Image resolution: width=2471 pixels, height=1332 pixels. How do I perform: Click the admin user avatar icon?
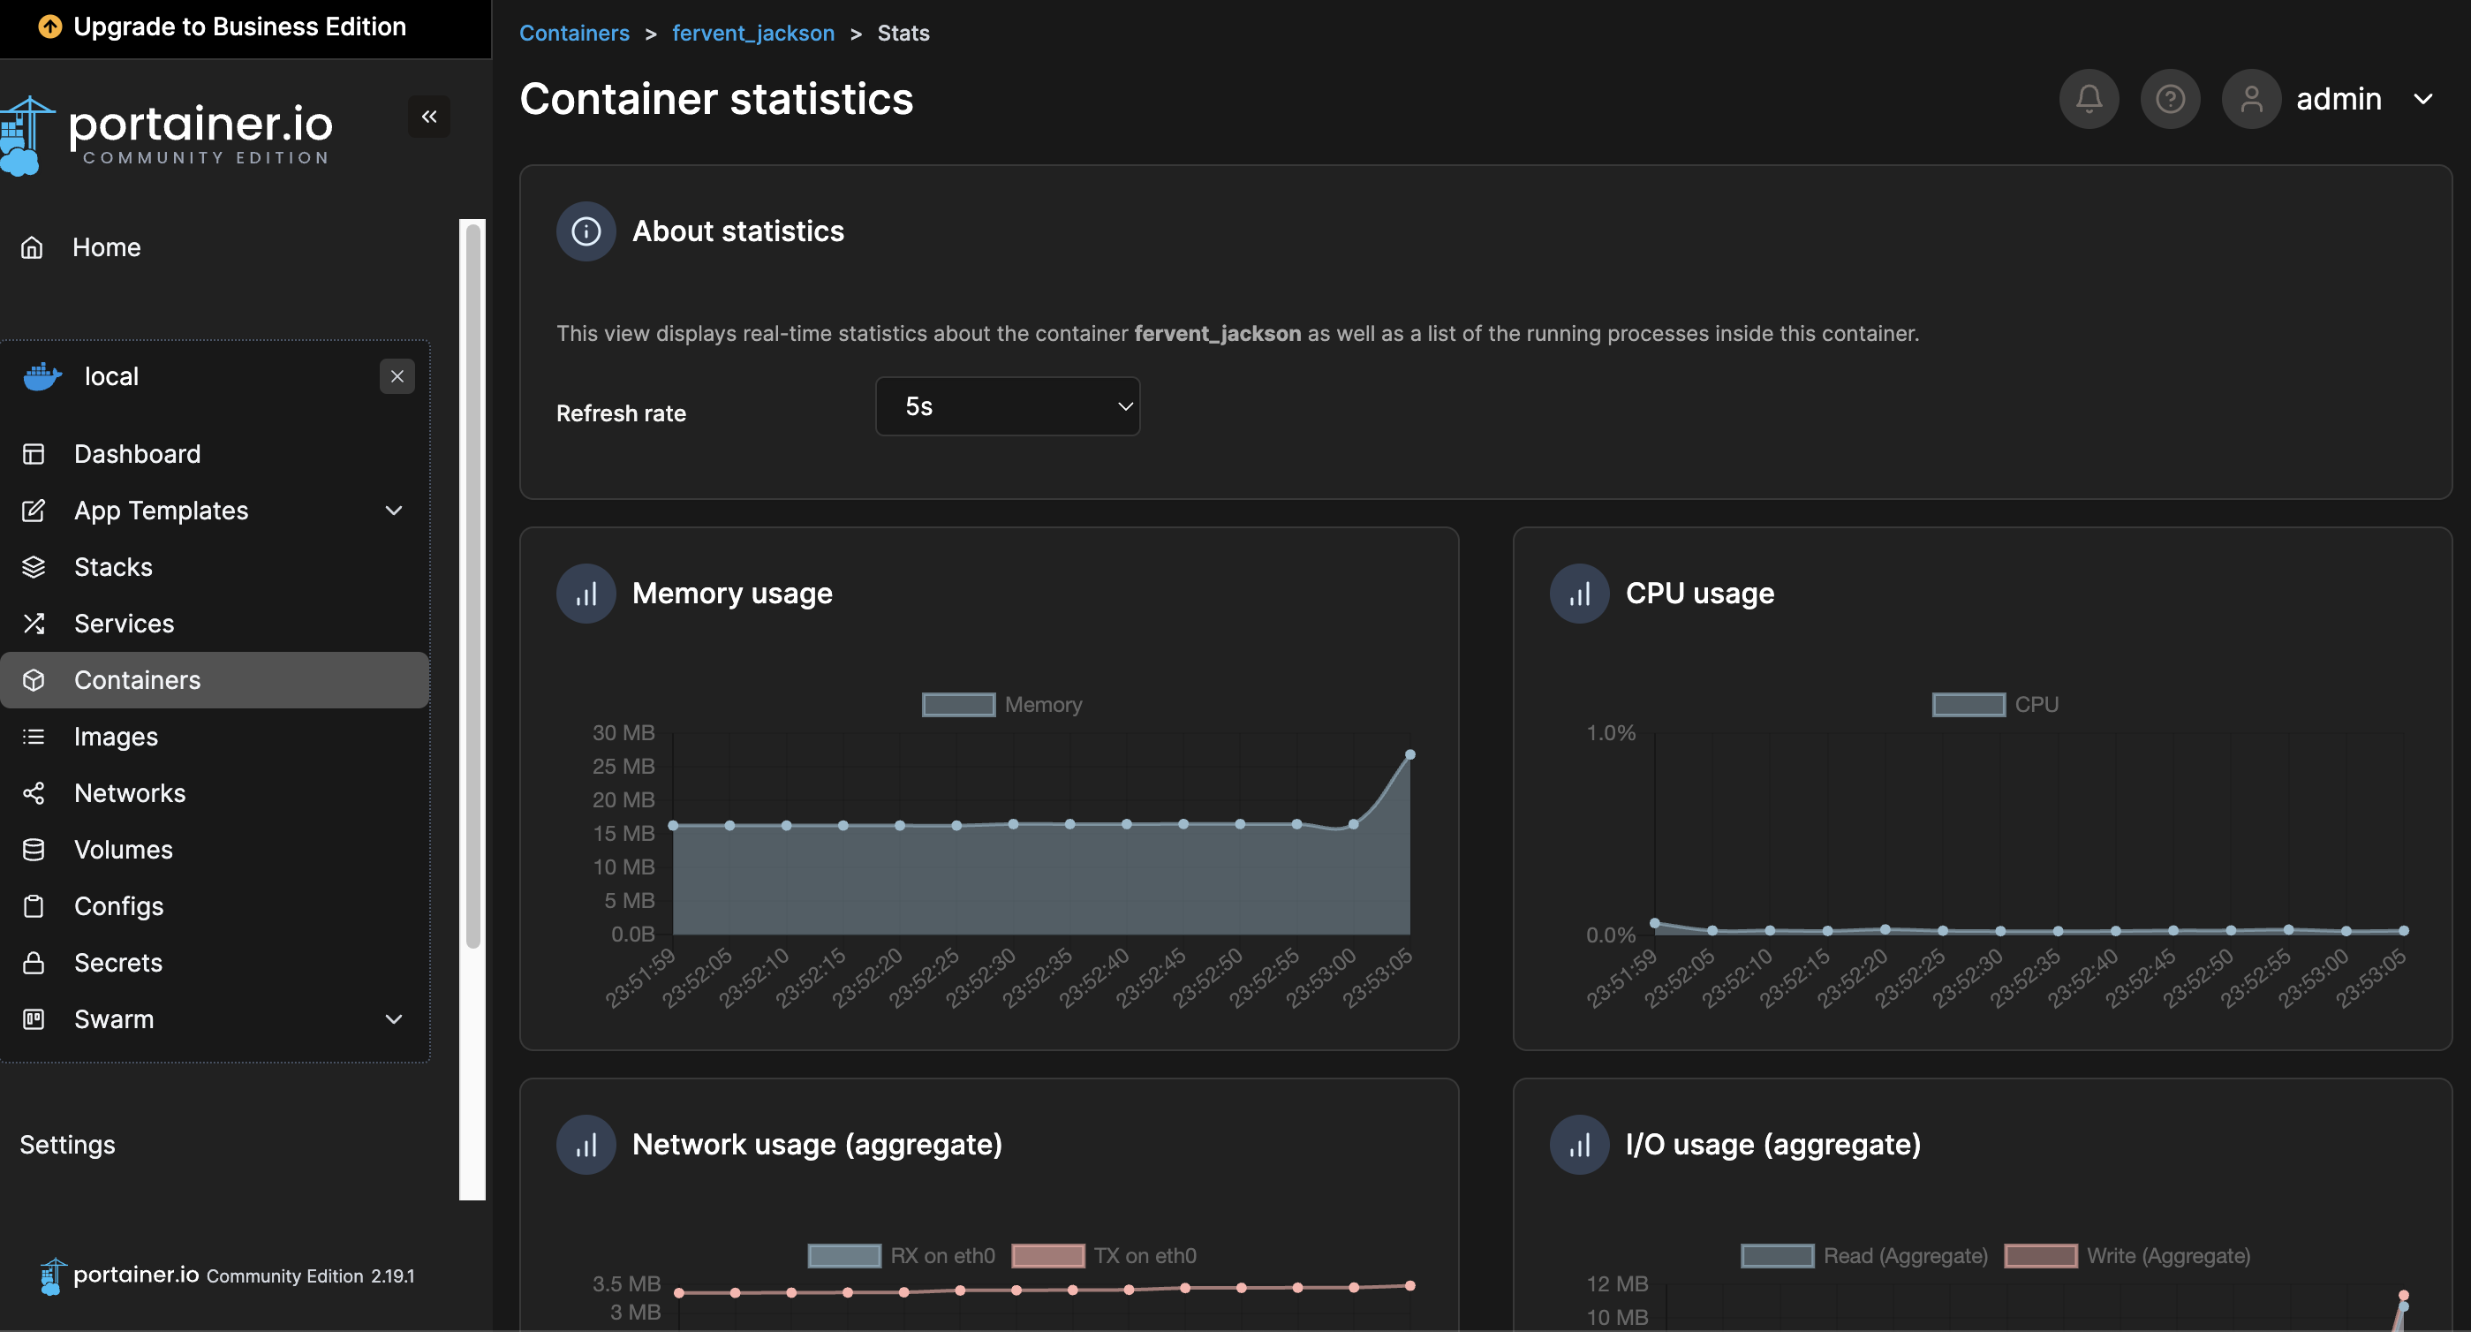point(2250,99)
